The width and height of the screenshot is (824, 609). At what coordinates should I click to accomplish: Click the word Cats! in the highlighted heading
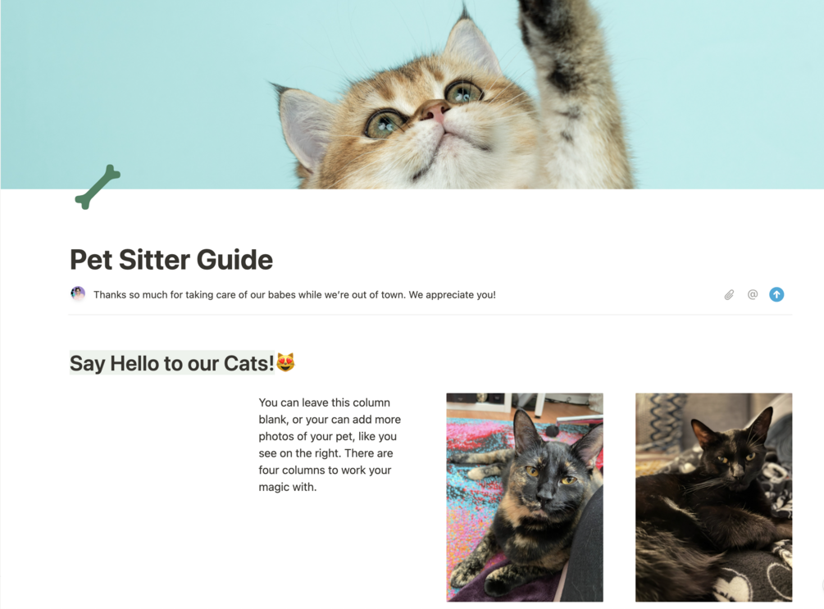249,363
